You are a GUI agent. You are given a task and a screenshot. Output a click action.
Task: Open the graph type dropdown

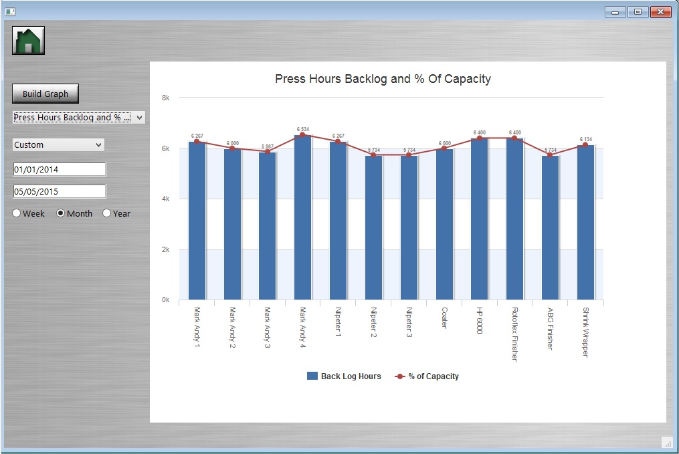[x=78, y=118]
